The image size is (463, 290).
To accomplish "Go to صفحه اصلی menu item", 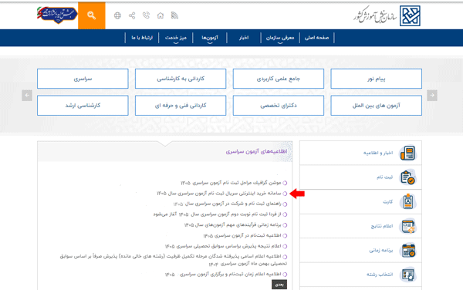I will pyautogui.click(x=317, y=38).
